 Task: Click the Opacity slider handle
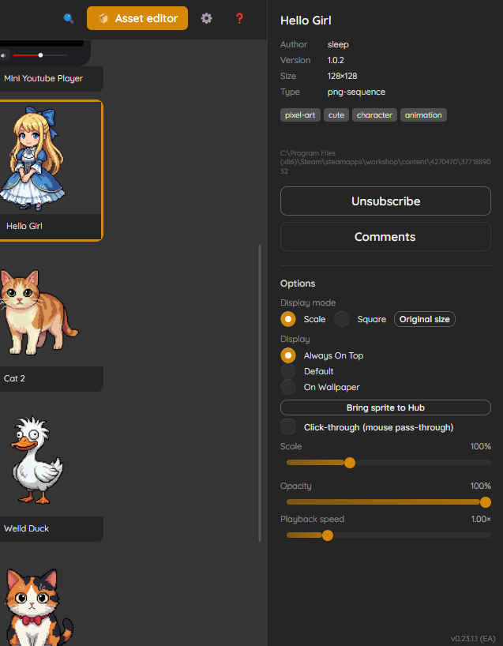(x=486, y=502)
